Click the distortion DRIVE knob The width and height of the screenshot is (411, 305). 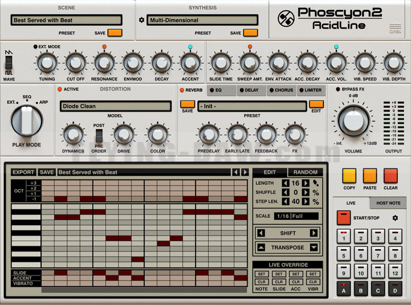(123, 135)
